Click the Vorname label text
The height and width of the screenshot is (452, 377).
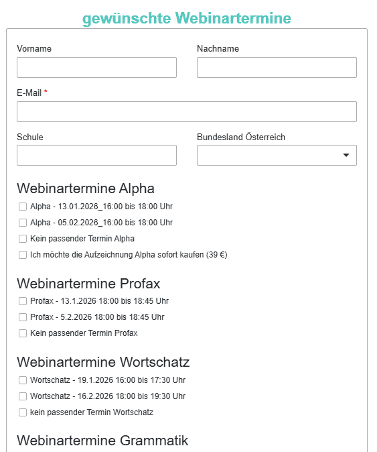click(34, 48)
